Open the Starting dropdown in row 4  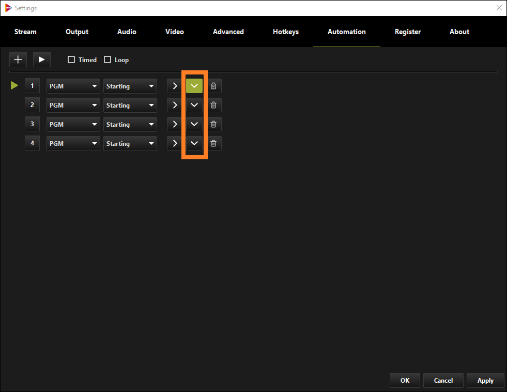[x=130, y=143]
